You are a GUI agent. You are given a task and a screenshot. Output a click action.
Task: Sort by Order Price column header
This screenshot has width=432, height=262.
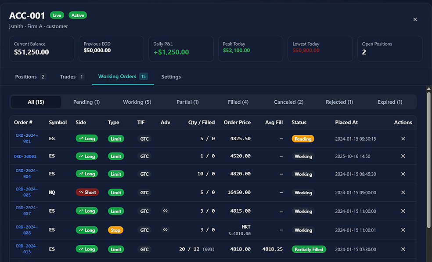[237, 122]
